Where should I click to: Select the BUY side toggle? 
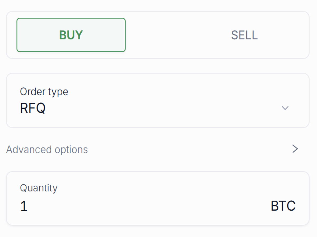click(x=71, y=35)
